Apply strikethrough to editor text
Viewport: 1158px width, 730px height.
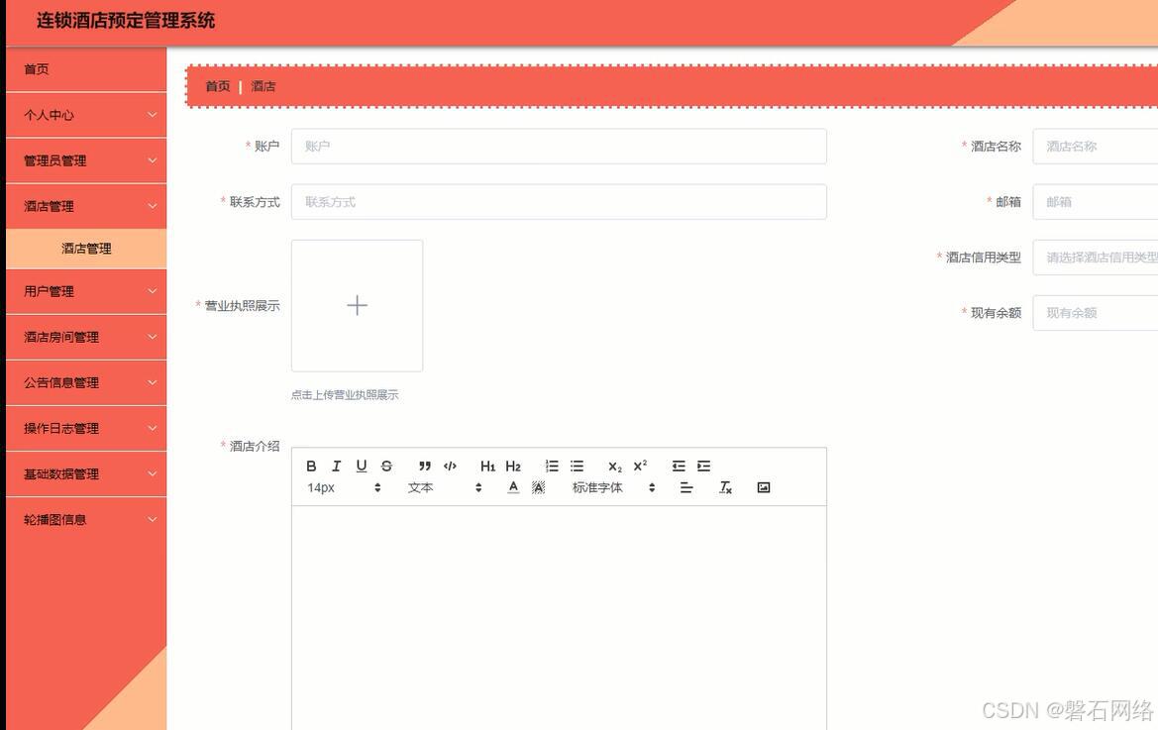pyautogui.click(x=385, y=466)
